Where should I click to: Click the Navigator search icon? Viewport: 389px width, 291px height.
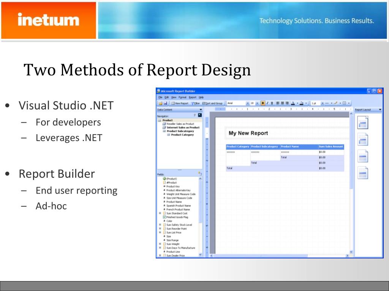coord(200,115)
